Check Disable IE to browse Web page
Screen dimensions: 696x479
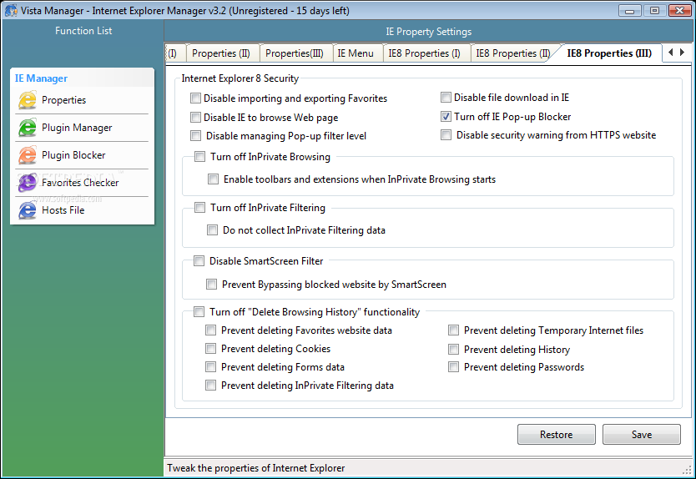[x=195, y=117]
